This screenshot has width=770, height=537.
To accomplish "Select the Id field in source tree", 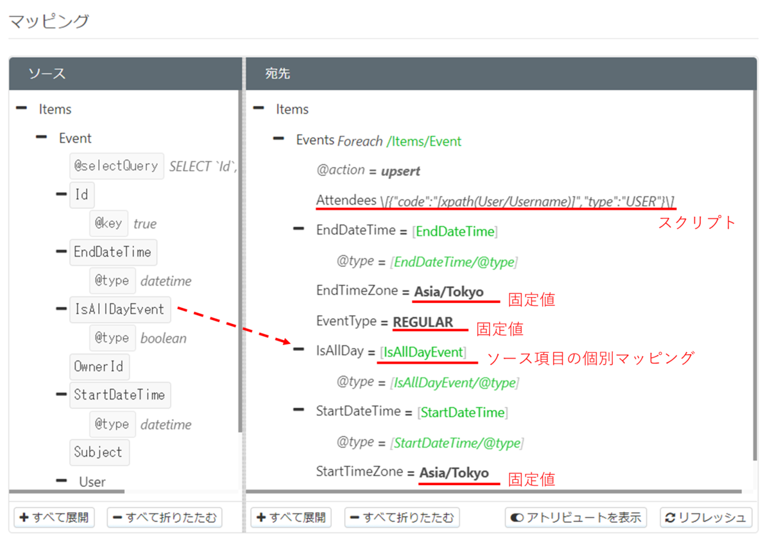I will [81, 194].
